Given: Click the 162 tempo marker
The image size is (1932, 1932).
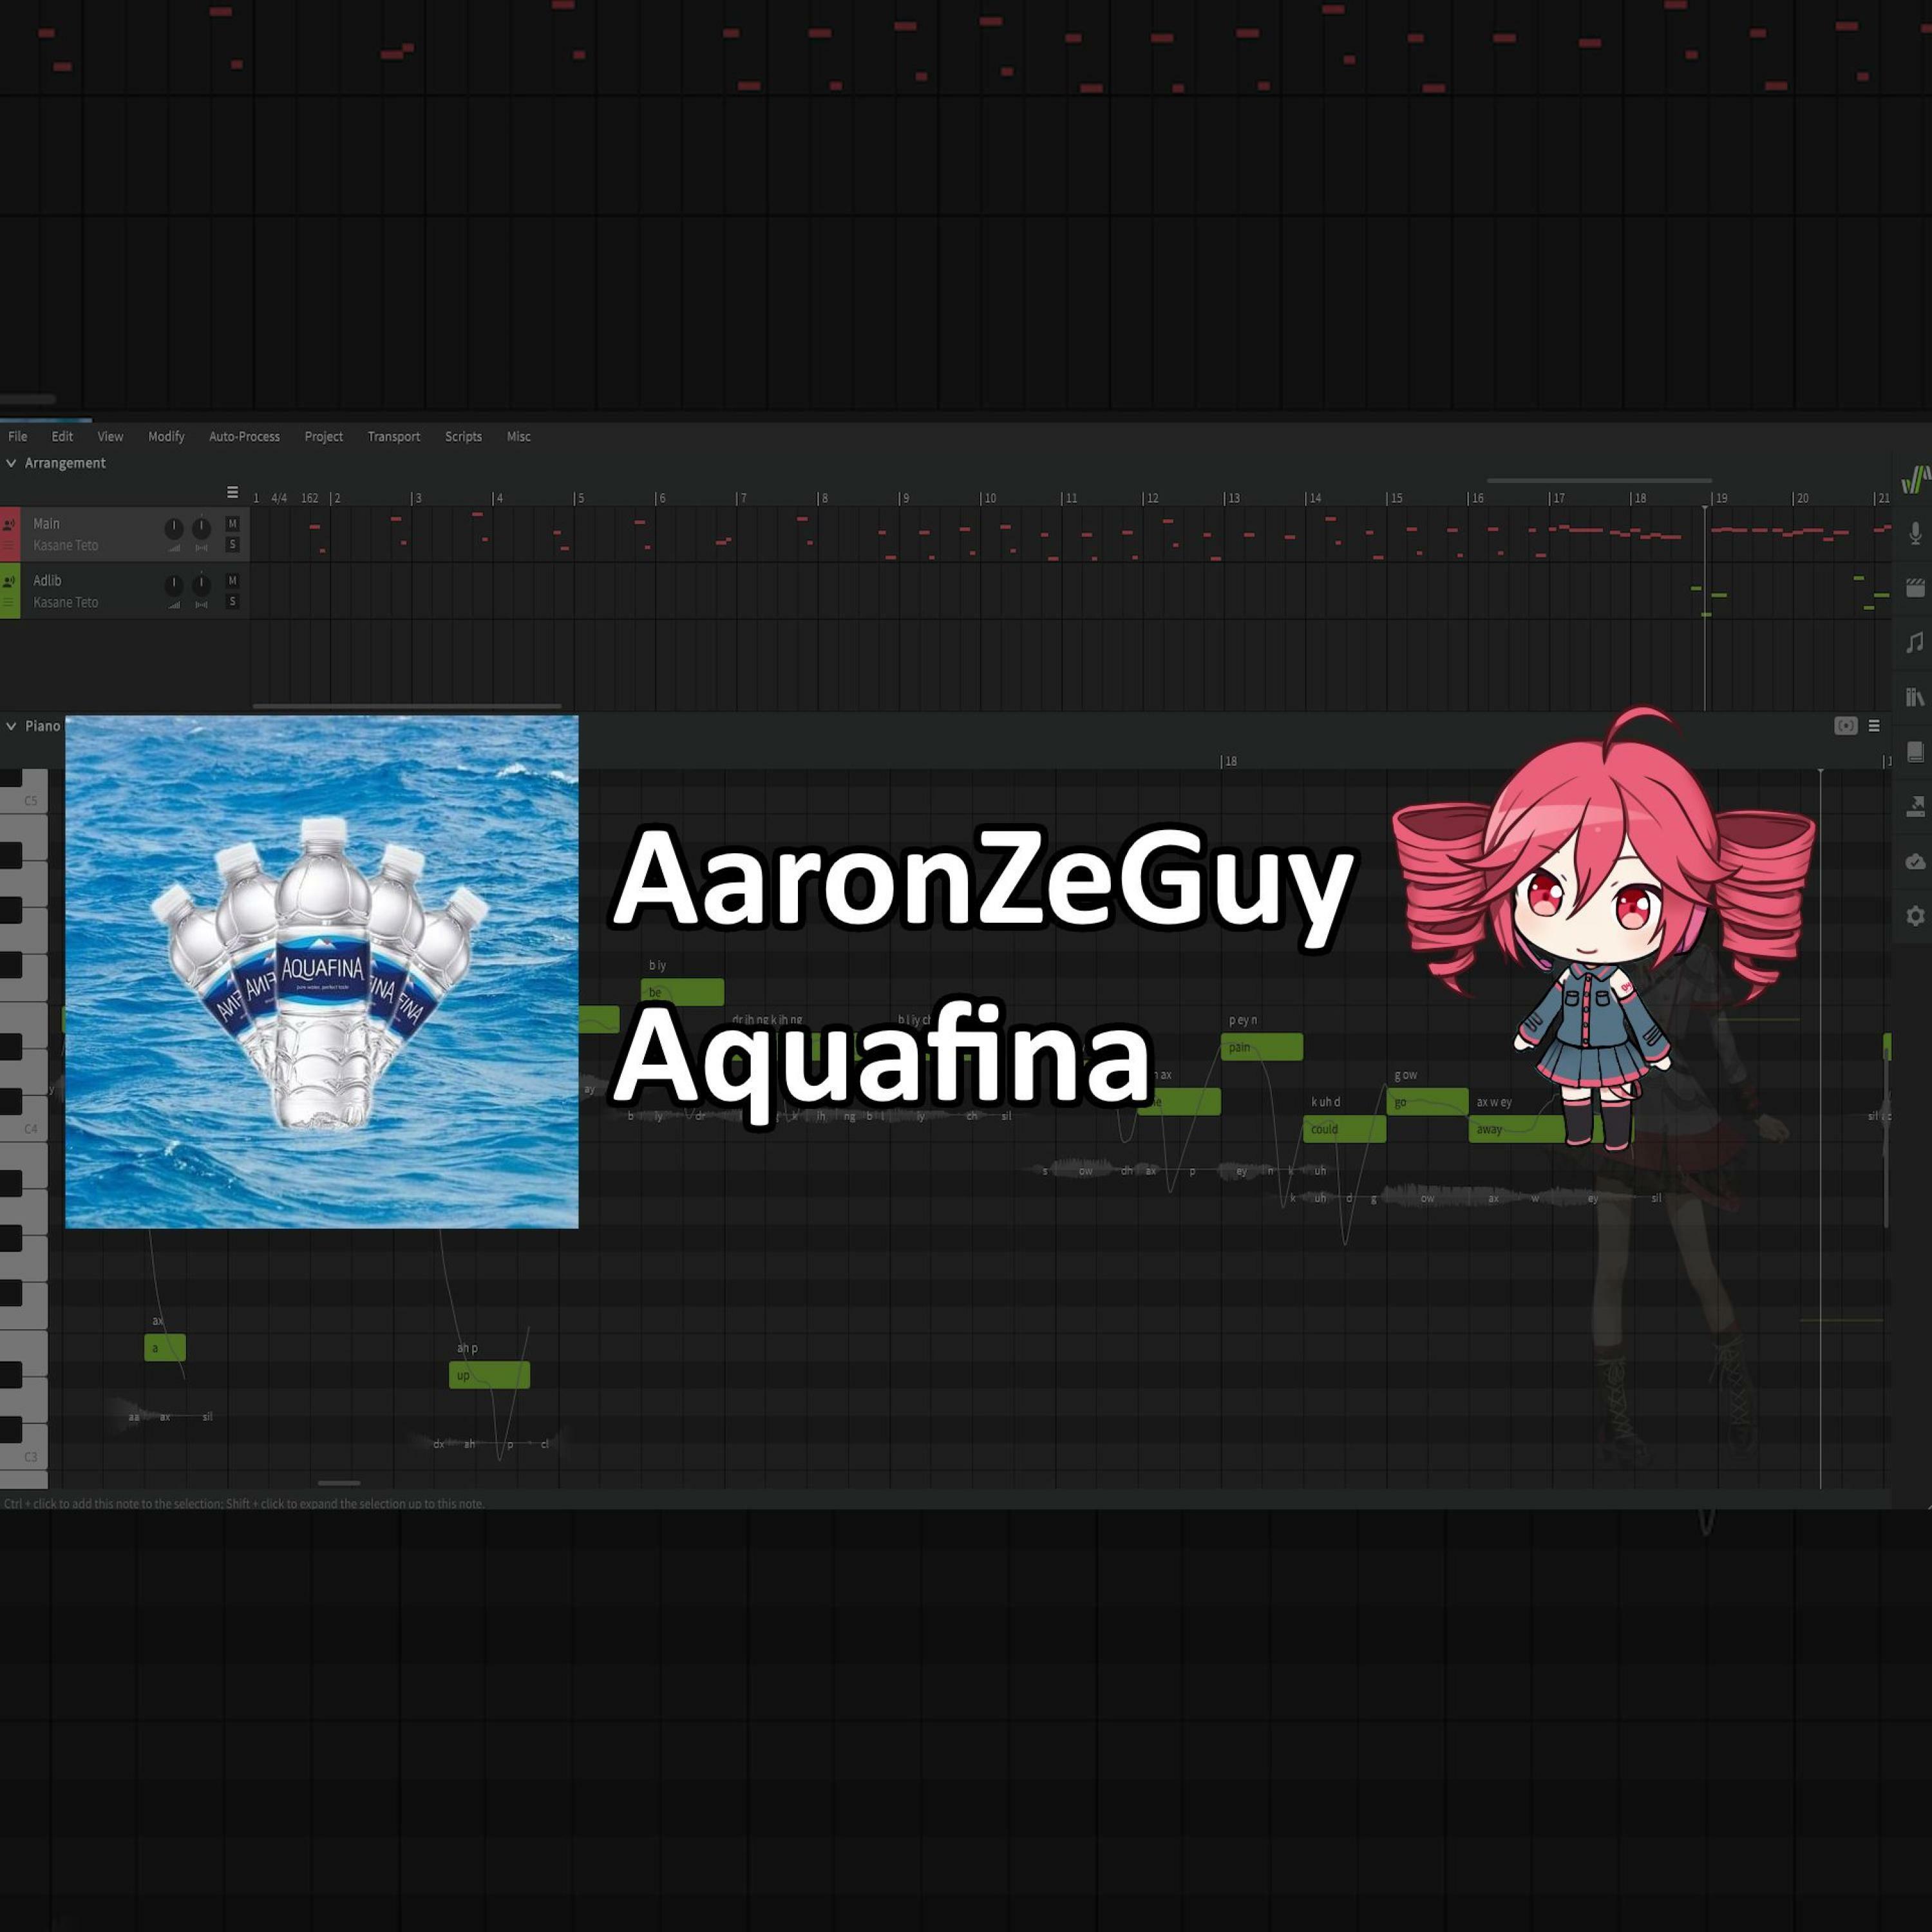Looking at the screenshot, I should (309, 498).
